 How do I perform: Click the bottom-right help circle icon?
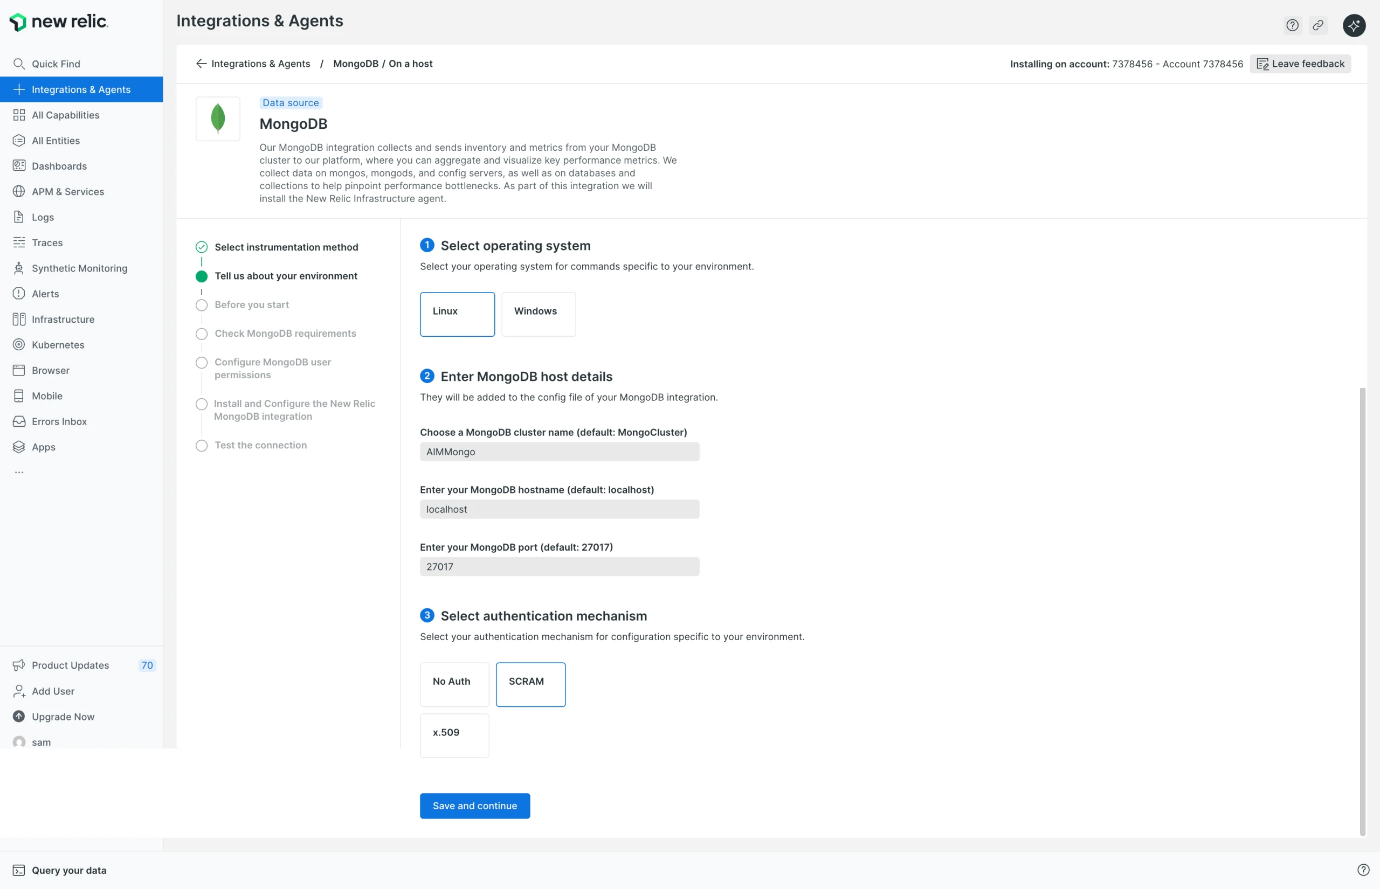tap(1363, 870)
